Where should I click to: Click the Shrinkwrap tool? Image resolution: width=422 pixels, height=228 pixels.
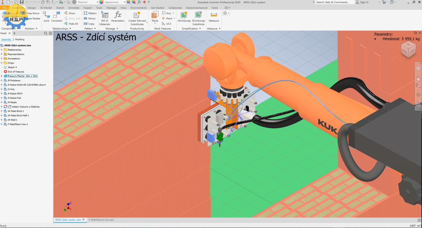184,17
